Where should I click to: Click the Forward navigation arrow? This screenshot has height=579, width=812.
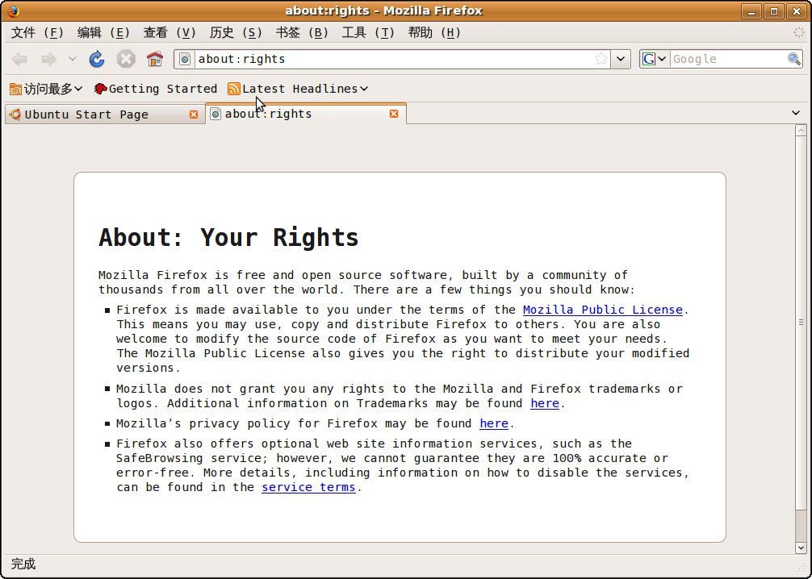(x=48, y=59)
